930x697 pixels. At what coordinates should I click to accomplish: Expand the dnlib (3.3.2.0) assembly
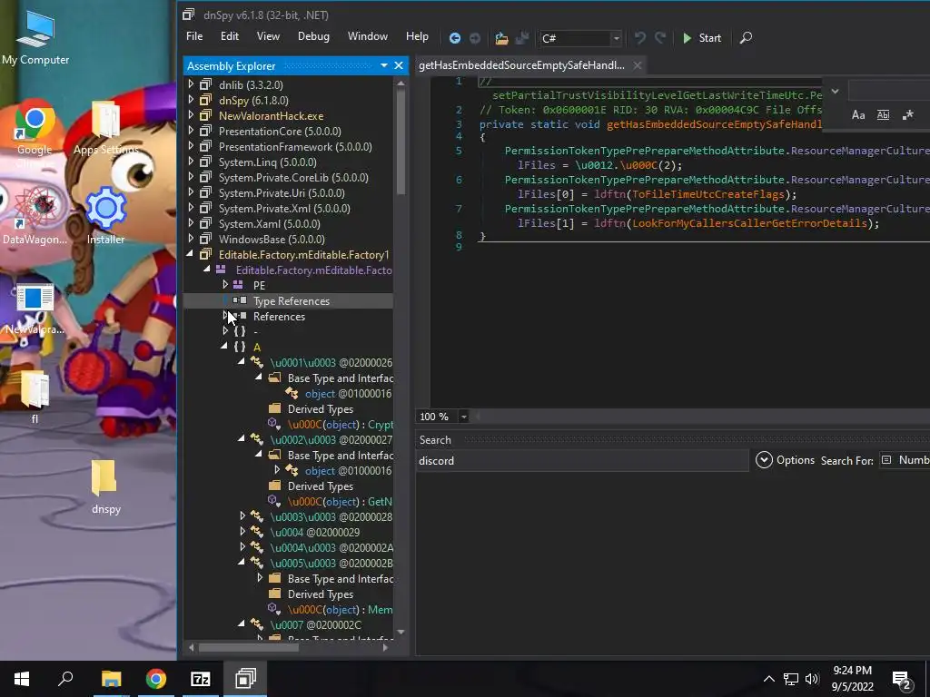point(191,84)
